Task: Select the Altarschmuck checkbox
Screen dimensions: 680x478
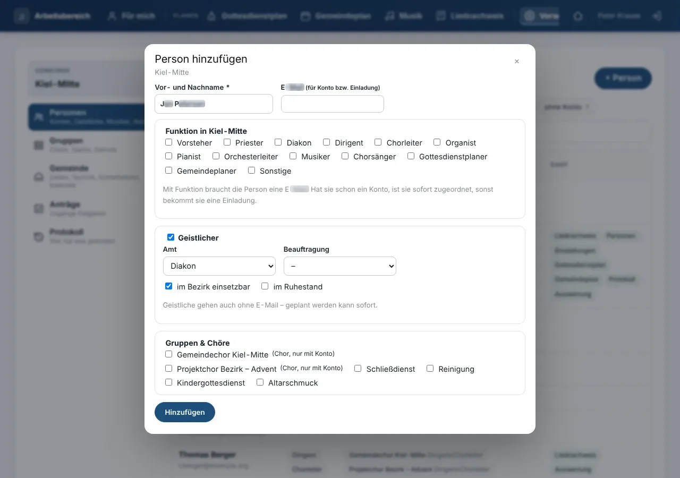Action: tap(260, 382)
